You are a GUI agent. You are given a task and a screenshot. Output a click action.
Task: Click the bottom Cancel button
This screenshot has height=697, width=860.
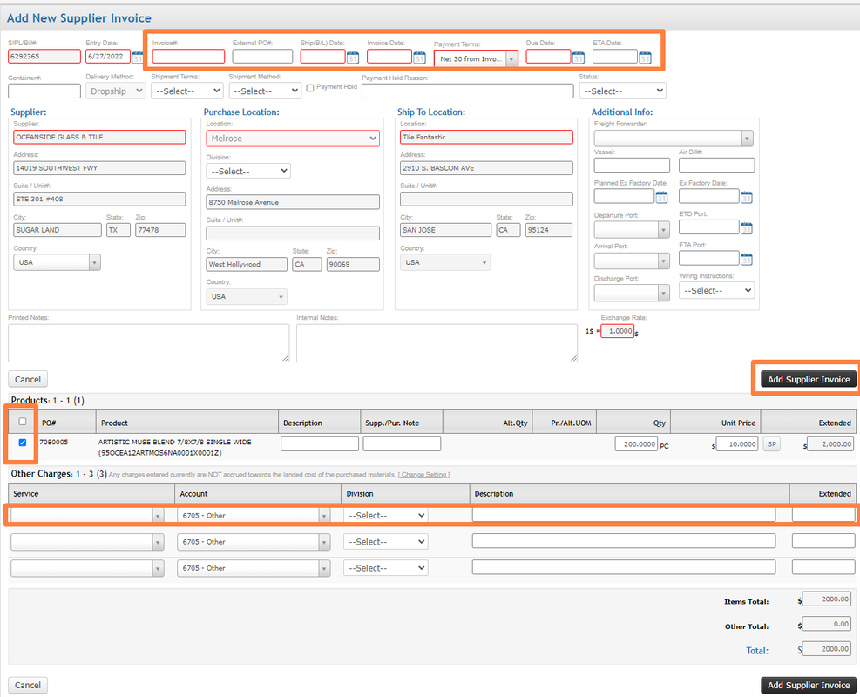pos(28,685)
